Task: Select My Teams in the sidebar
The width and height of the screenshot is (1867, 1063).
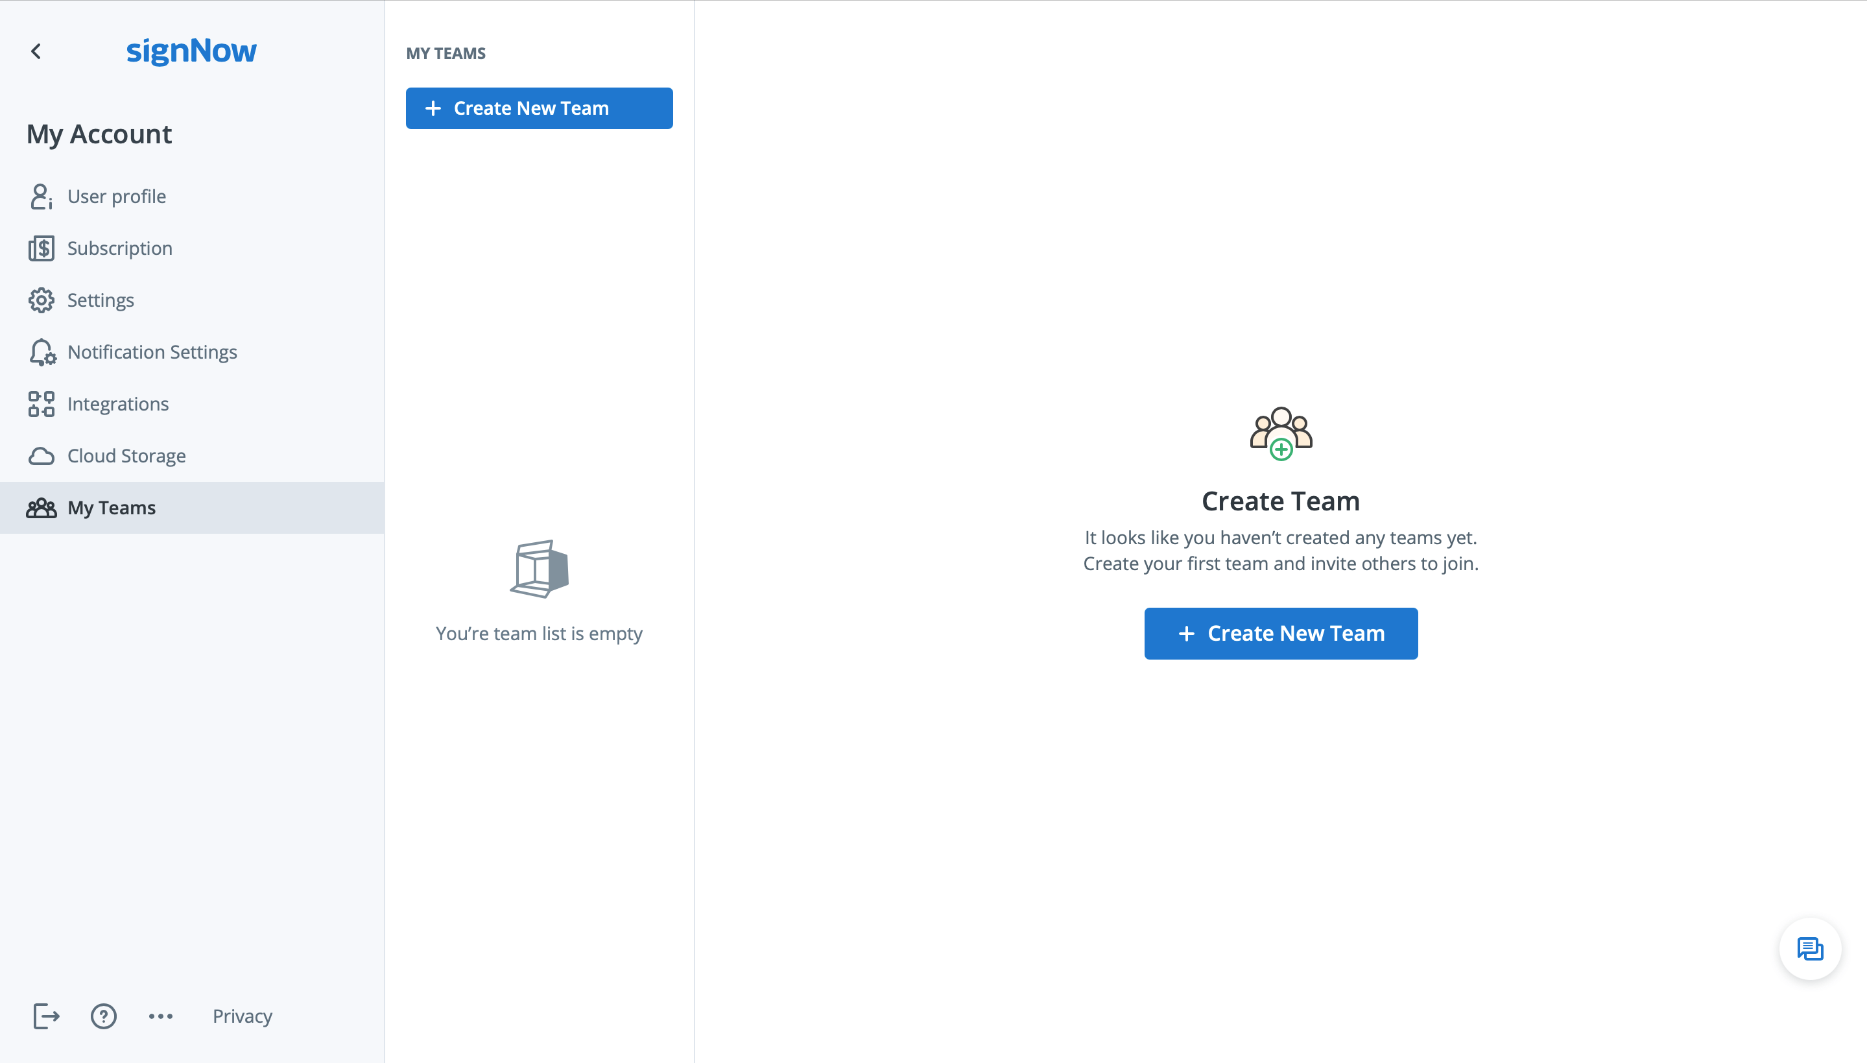Action: [x=111, y=507]
